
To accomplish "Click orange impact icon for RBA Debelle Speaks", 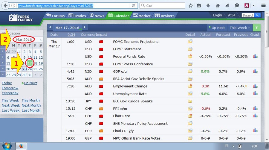I will (x=101, y=79).
